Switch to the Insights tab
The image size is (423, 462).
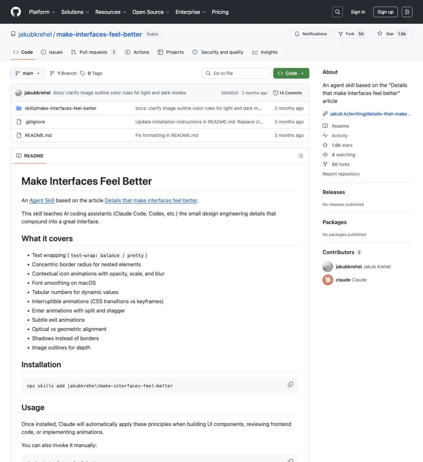tap(265, 52)
